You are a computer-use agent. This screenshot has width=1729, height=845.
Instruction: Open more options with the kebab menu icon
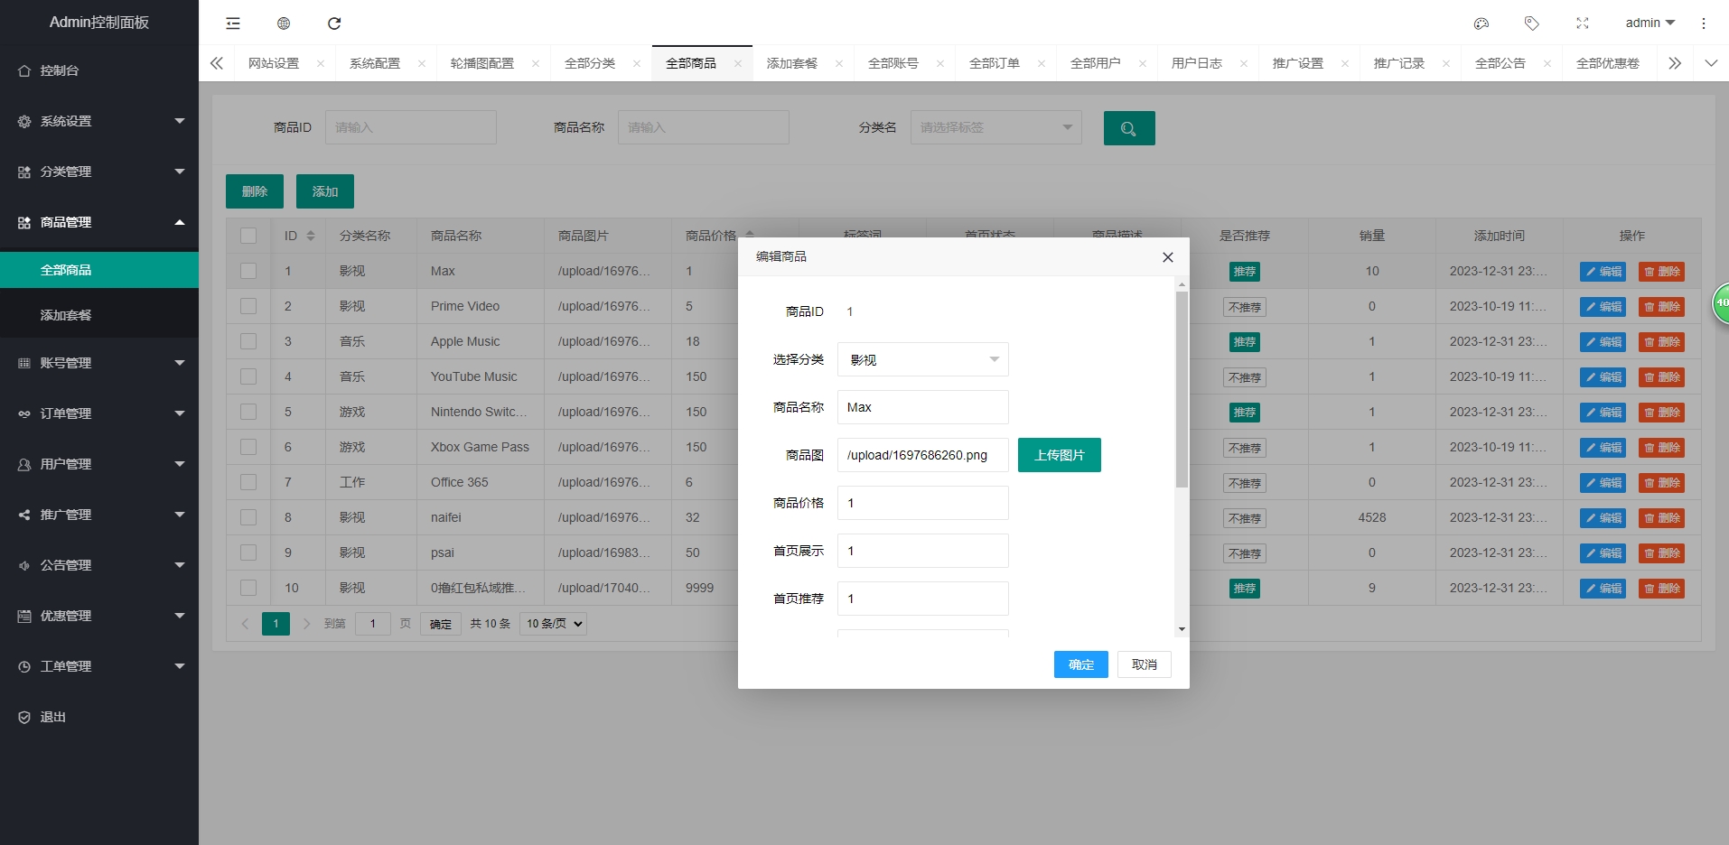pyautogui.click(x=1704, y=23)
